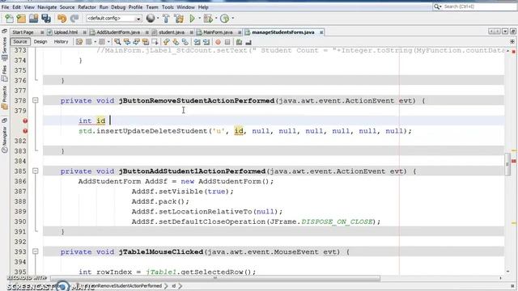Open the File menu
Image resolution: width=518 pixels, height=291 pixels.
(5, 7)
